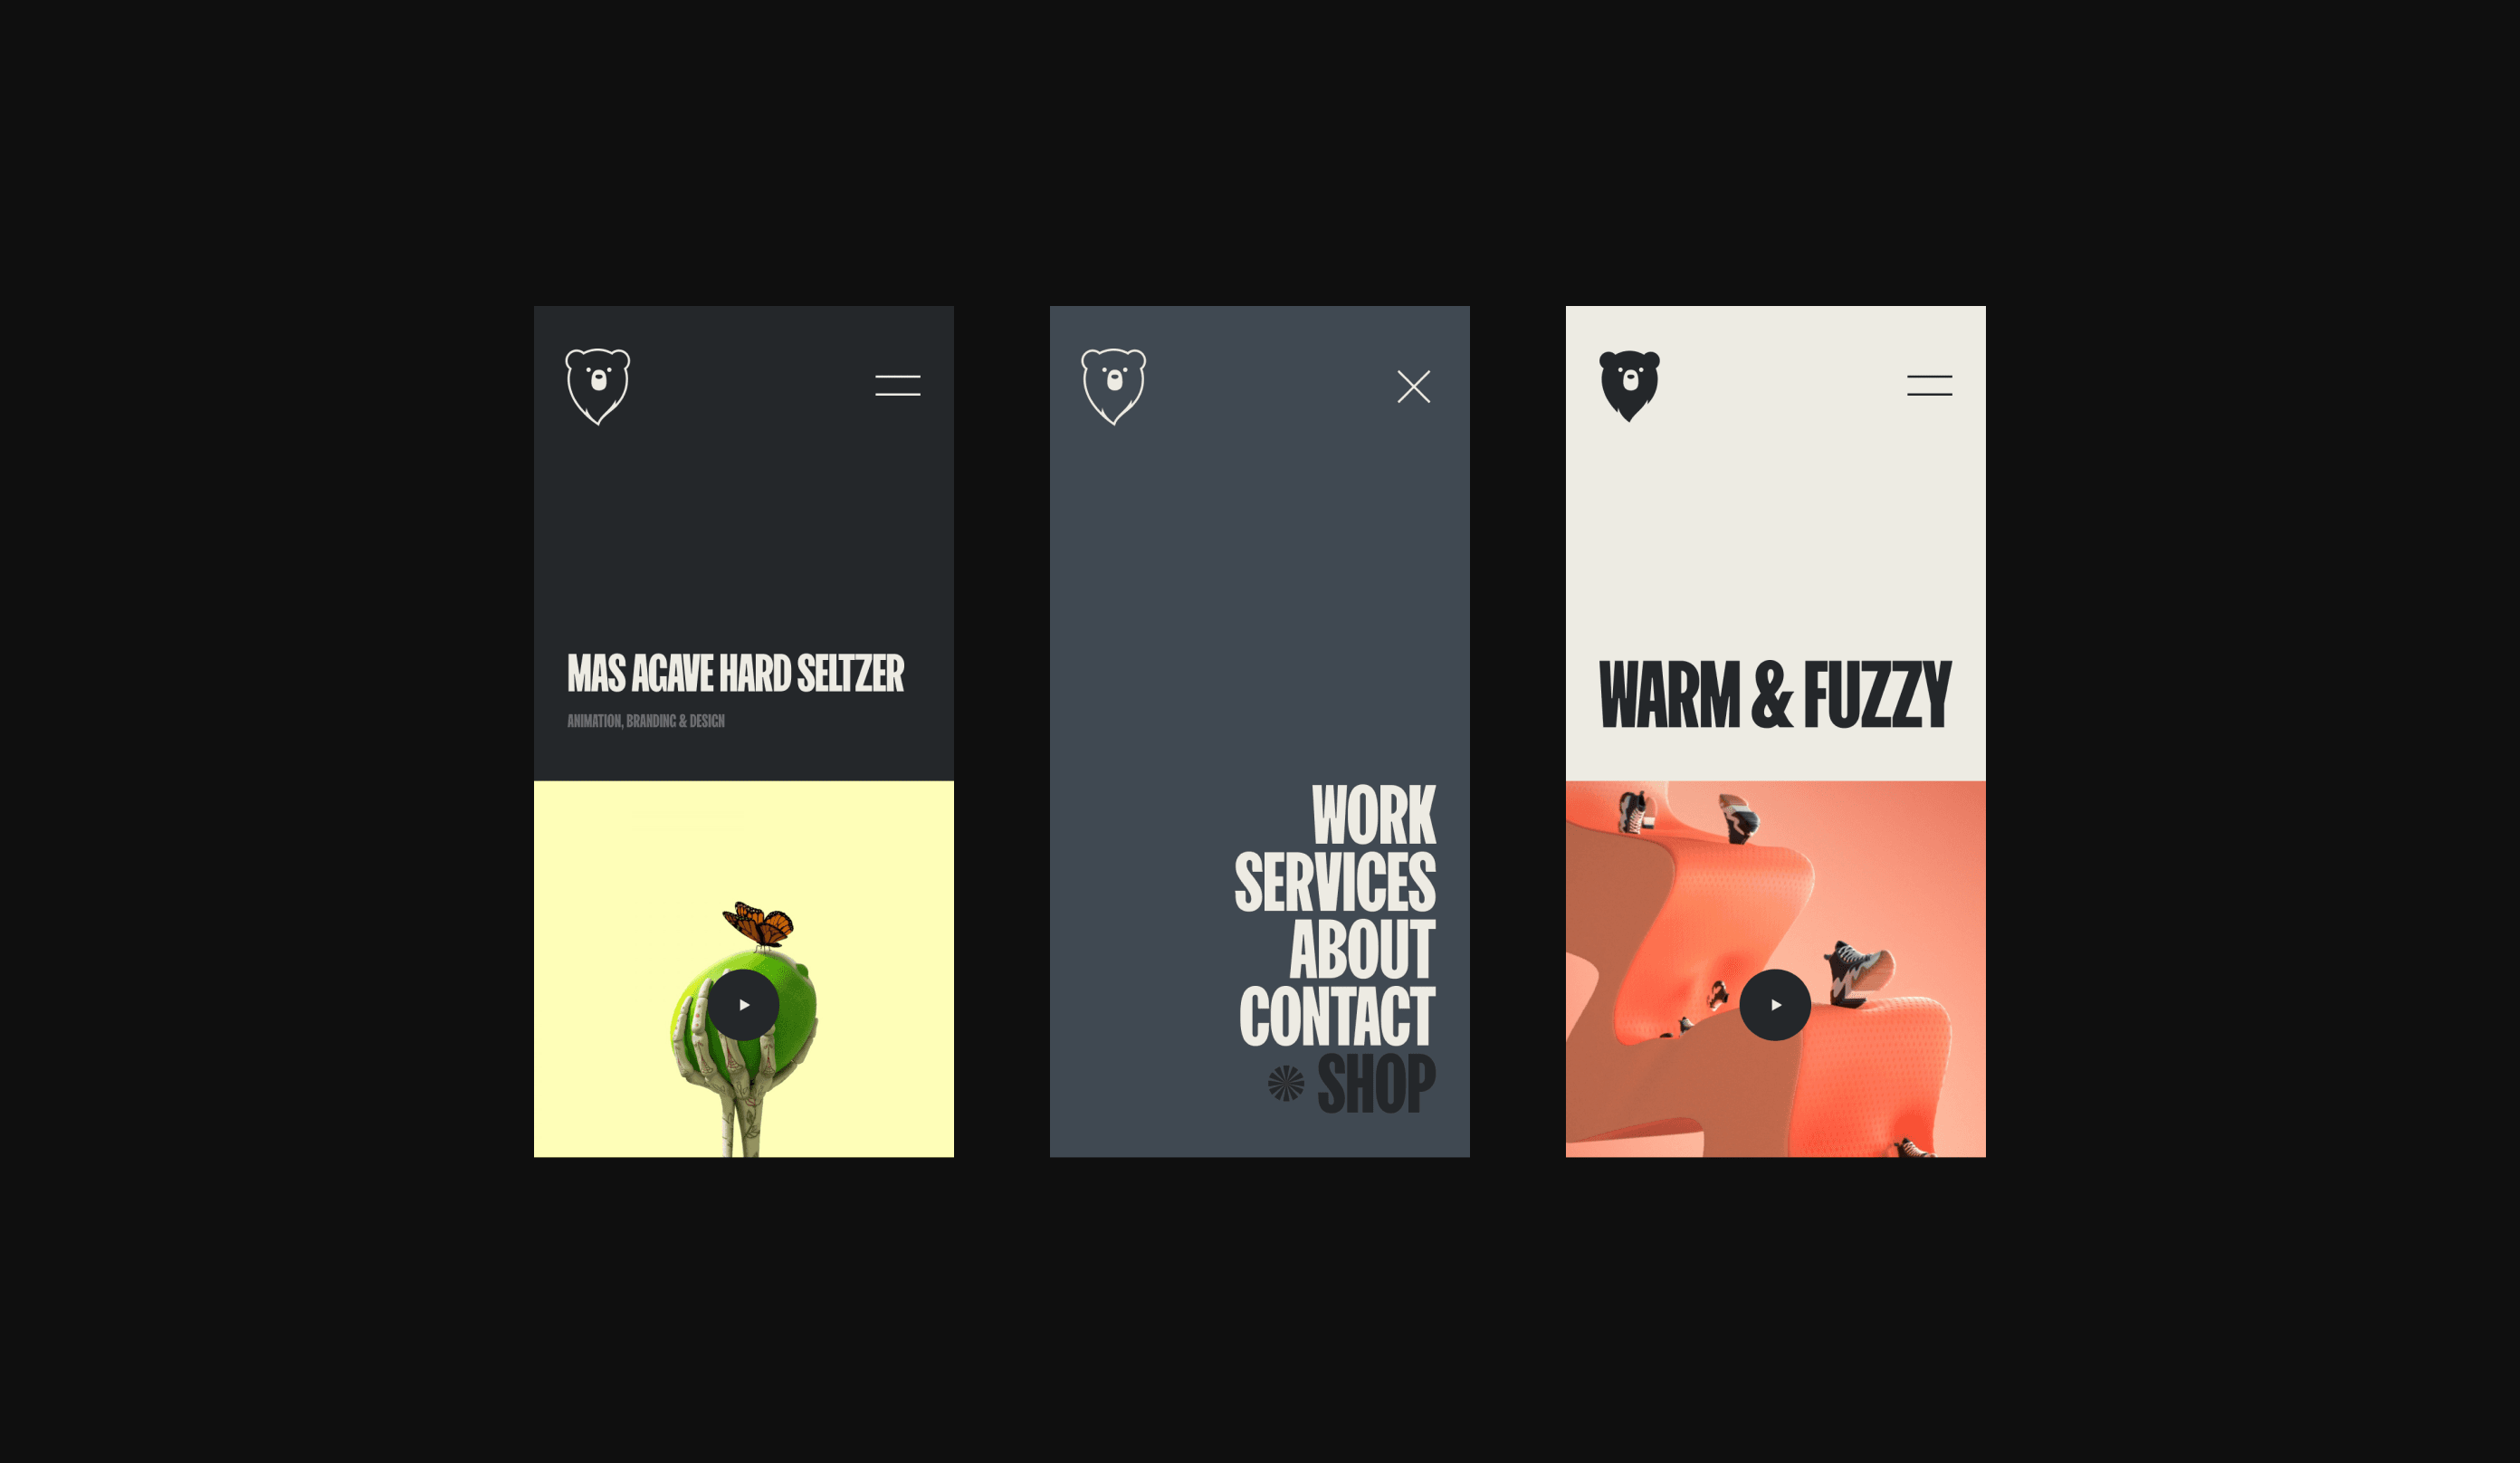Toggle open middle screen navigation overlay
2520x1463 pixels.
pyautogui.click(x=1414, y=387)
